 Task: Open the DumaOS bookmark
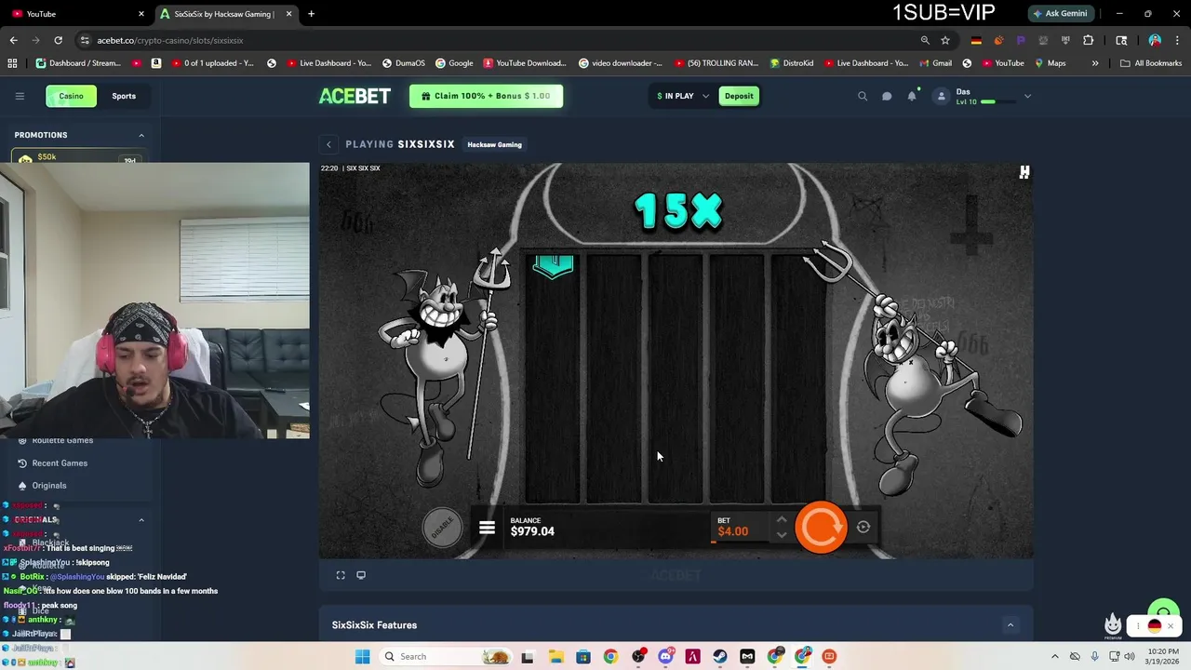(x=403, y=63)
